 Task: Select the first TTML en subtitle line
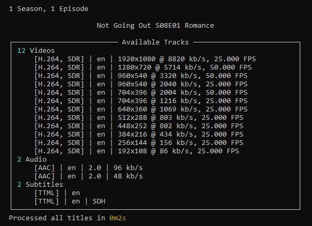(57, 193)
